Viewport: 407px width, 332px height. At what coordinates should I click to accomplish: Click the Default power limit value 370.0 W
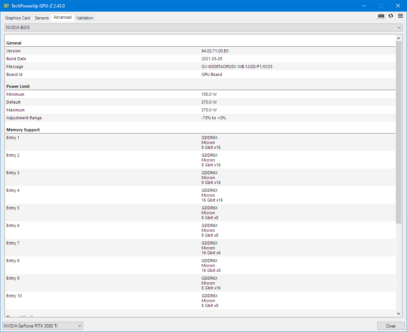[x=209, y=102]
